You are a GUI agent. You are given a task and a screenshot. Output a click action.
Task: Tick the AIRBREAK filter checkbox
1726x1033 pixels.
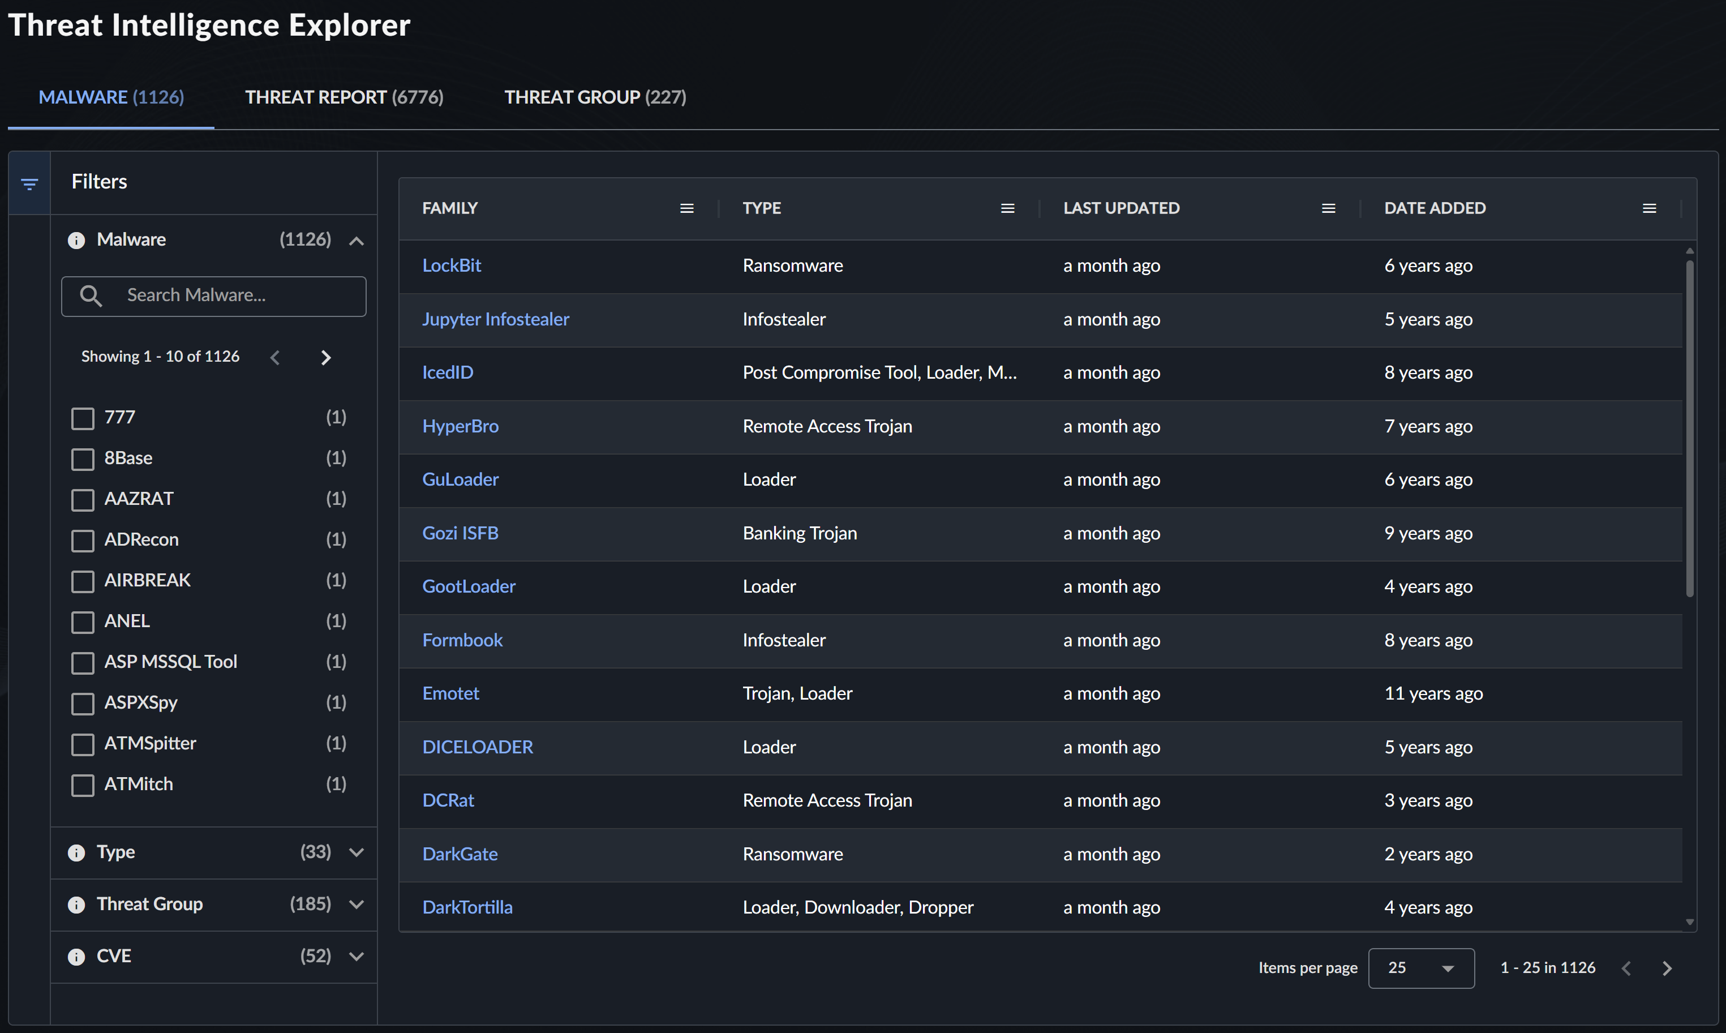83,581
